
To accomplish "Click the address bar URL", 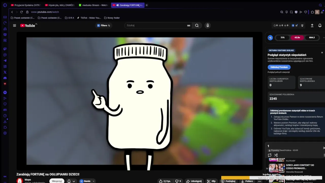I will (45, 12).
